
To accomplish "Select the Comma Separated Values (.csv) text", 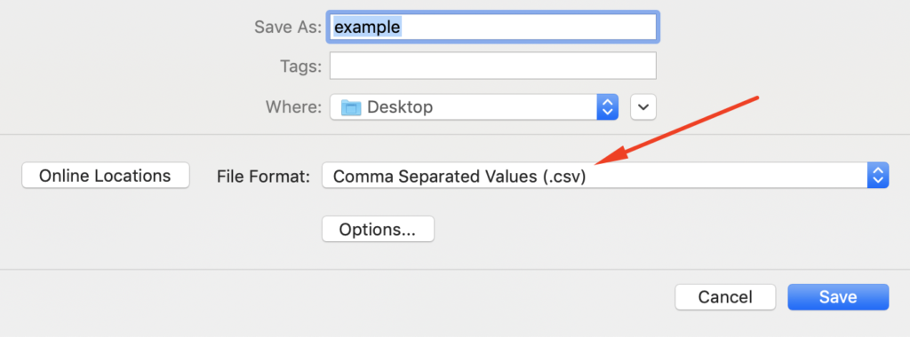I will click(x=459, y=176).
